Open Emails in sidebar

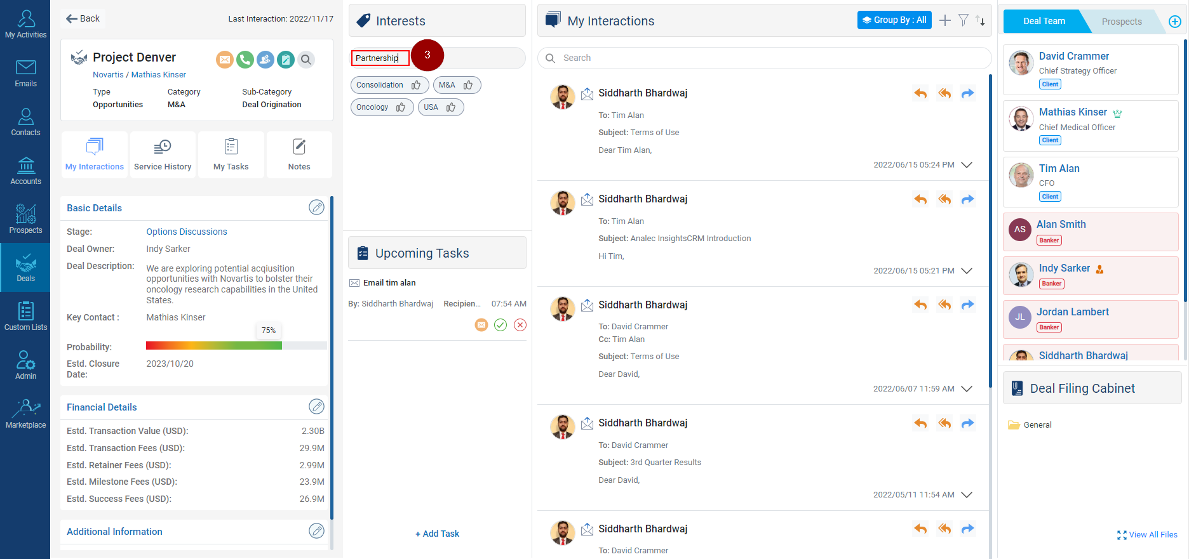point(25,73)
